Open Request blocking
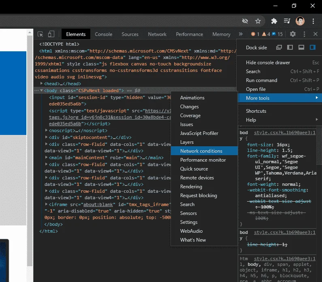This screenshot has height=282, width=322. tap(204, 196)
